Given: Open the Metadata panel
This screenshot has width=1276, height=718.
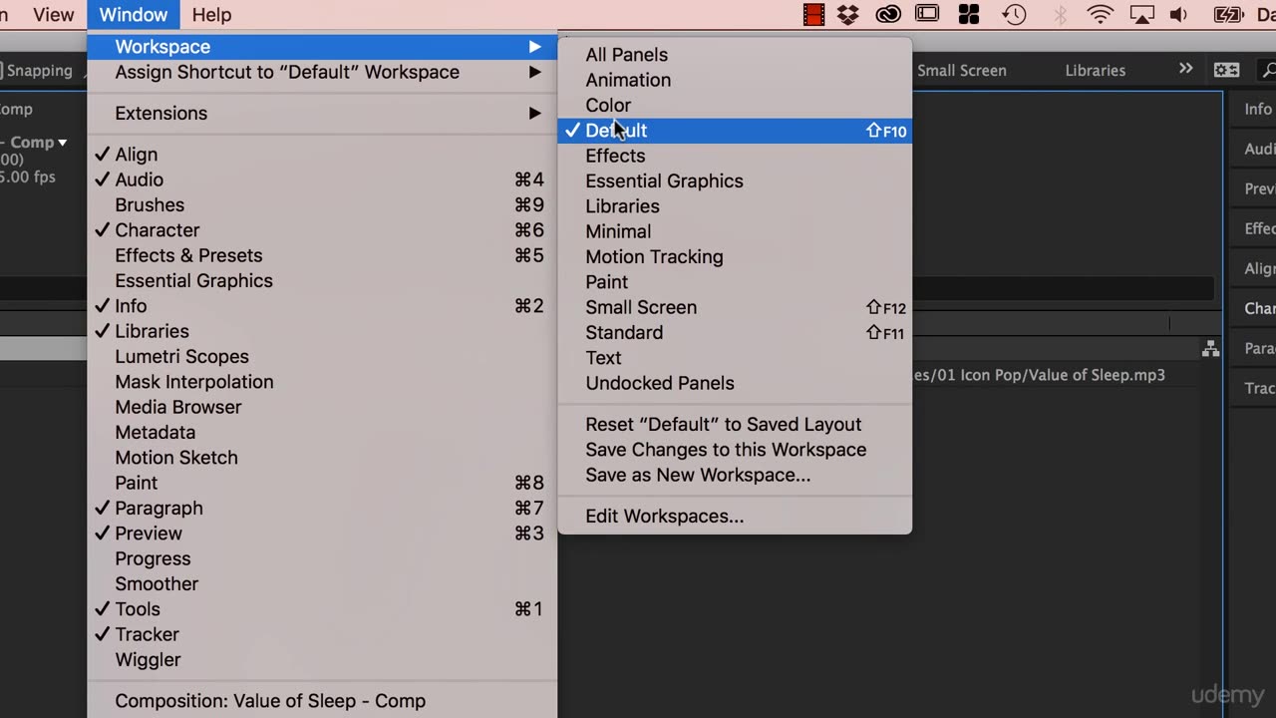Looking at the screenshot, I should click(x=322, y=432).
